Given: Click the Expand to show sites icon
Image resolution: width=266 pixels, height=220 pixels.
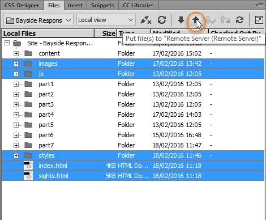Looking at the screenshot, I should (259, 20).
